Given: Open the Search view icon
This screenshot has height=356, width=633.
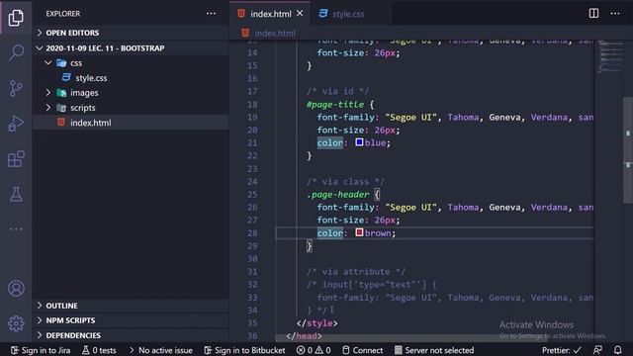Looking at the screenshot, I should [x=16, y=52].
